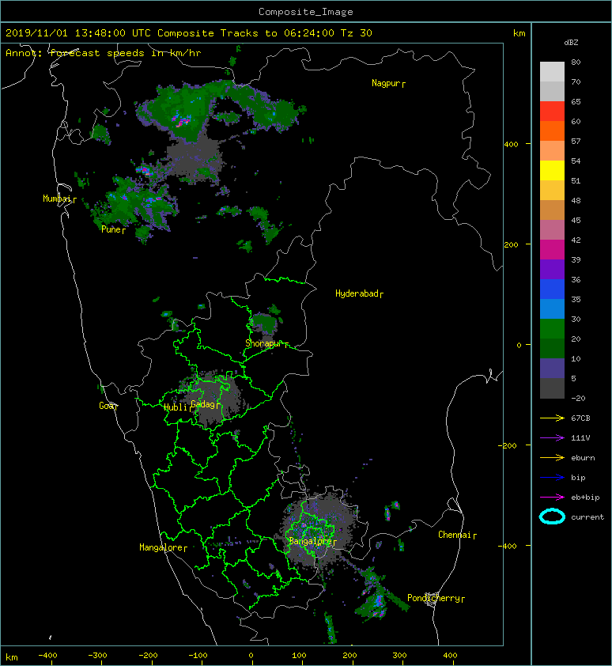Image resolution: width=612 pixels, height=666 pixels.
Task: Pick the light blue swatch above 30 dBZ
Action: [x=552, y=309]
